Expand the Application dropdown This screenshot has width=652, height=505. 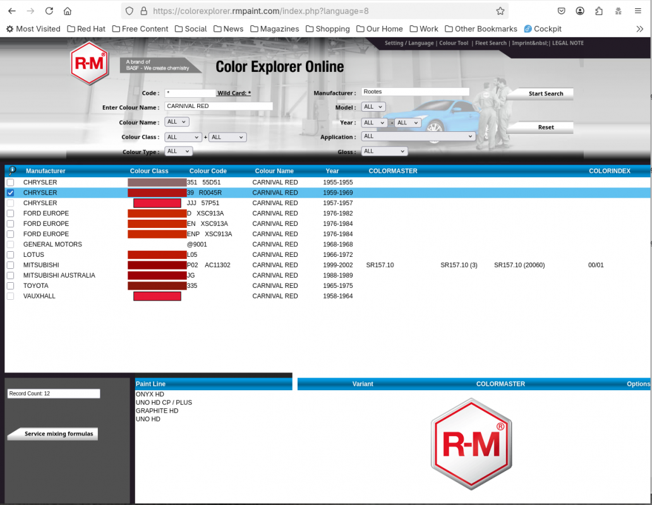coord(418,136)
